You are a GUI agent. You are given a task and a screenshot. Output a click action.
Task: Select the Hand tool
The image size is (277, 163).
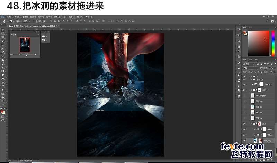[x=3, y=97]
